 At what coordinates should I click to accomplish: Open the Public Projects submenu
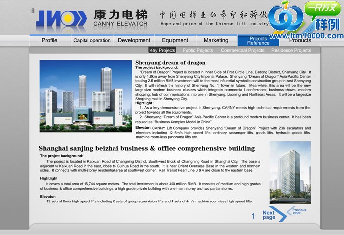(x=198, y=50)
